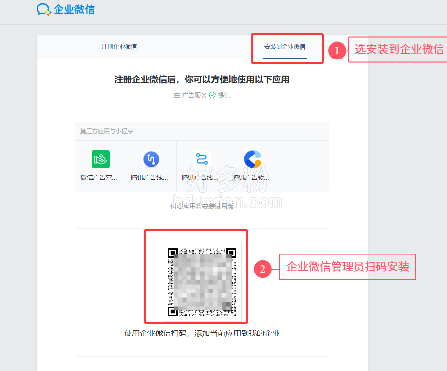Click the 广告服务 provider link

(194, 95)
